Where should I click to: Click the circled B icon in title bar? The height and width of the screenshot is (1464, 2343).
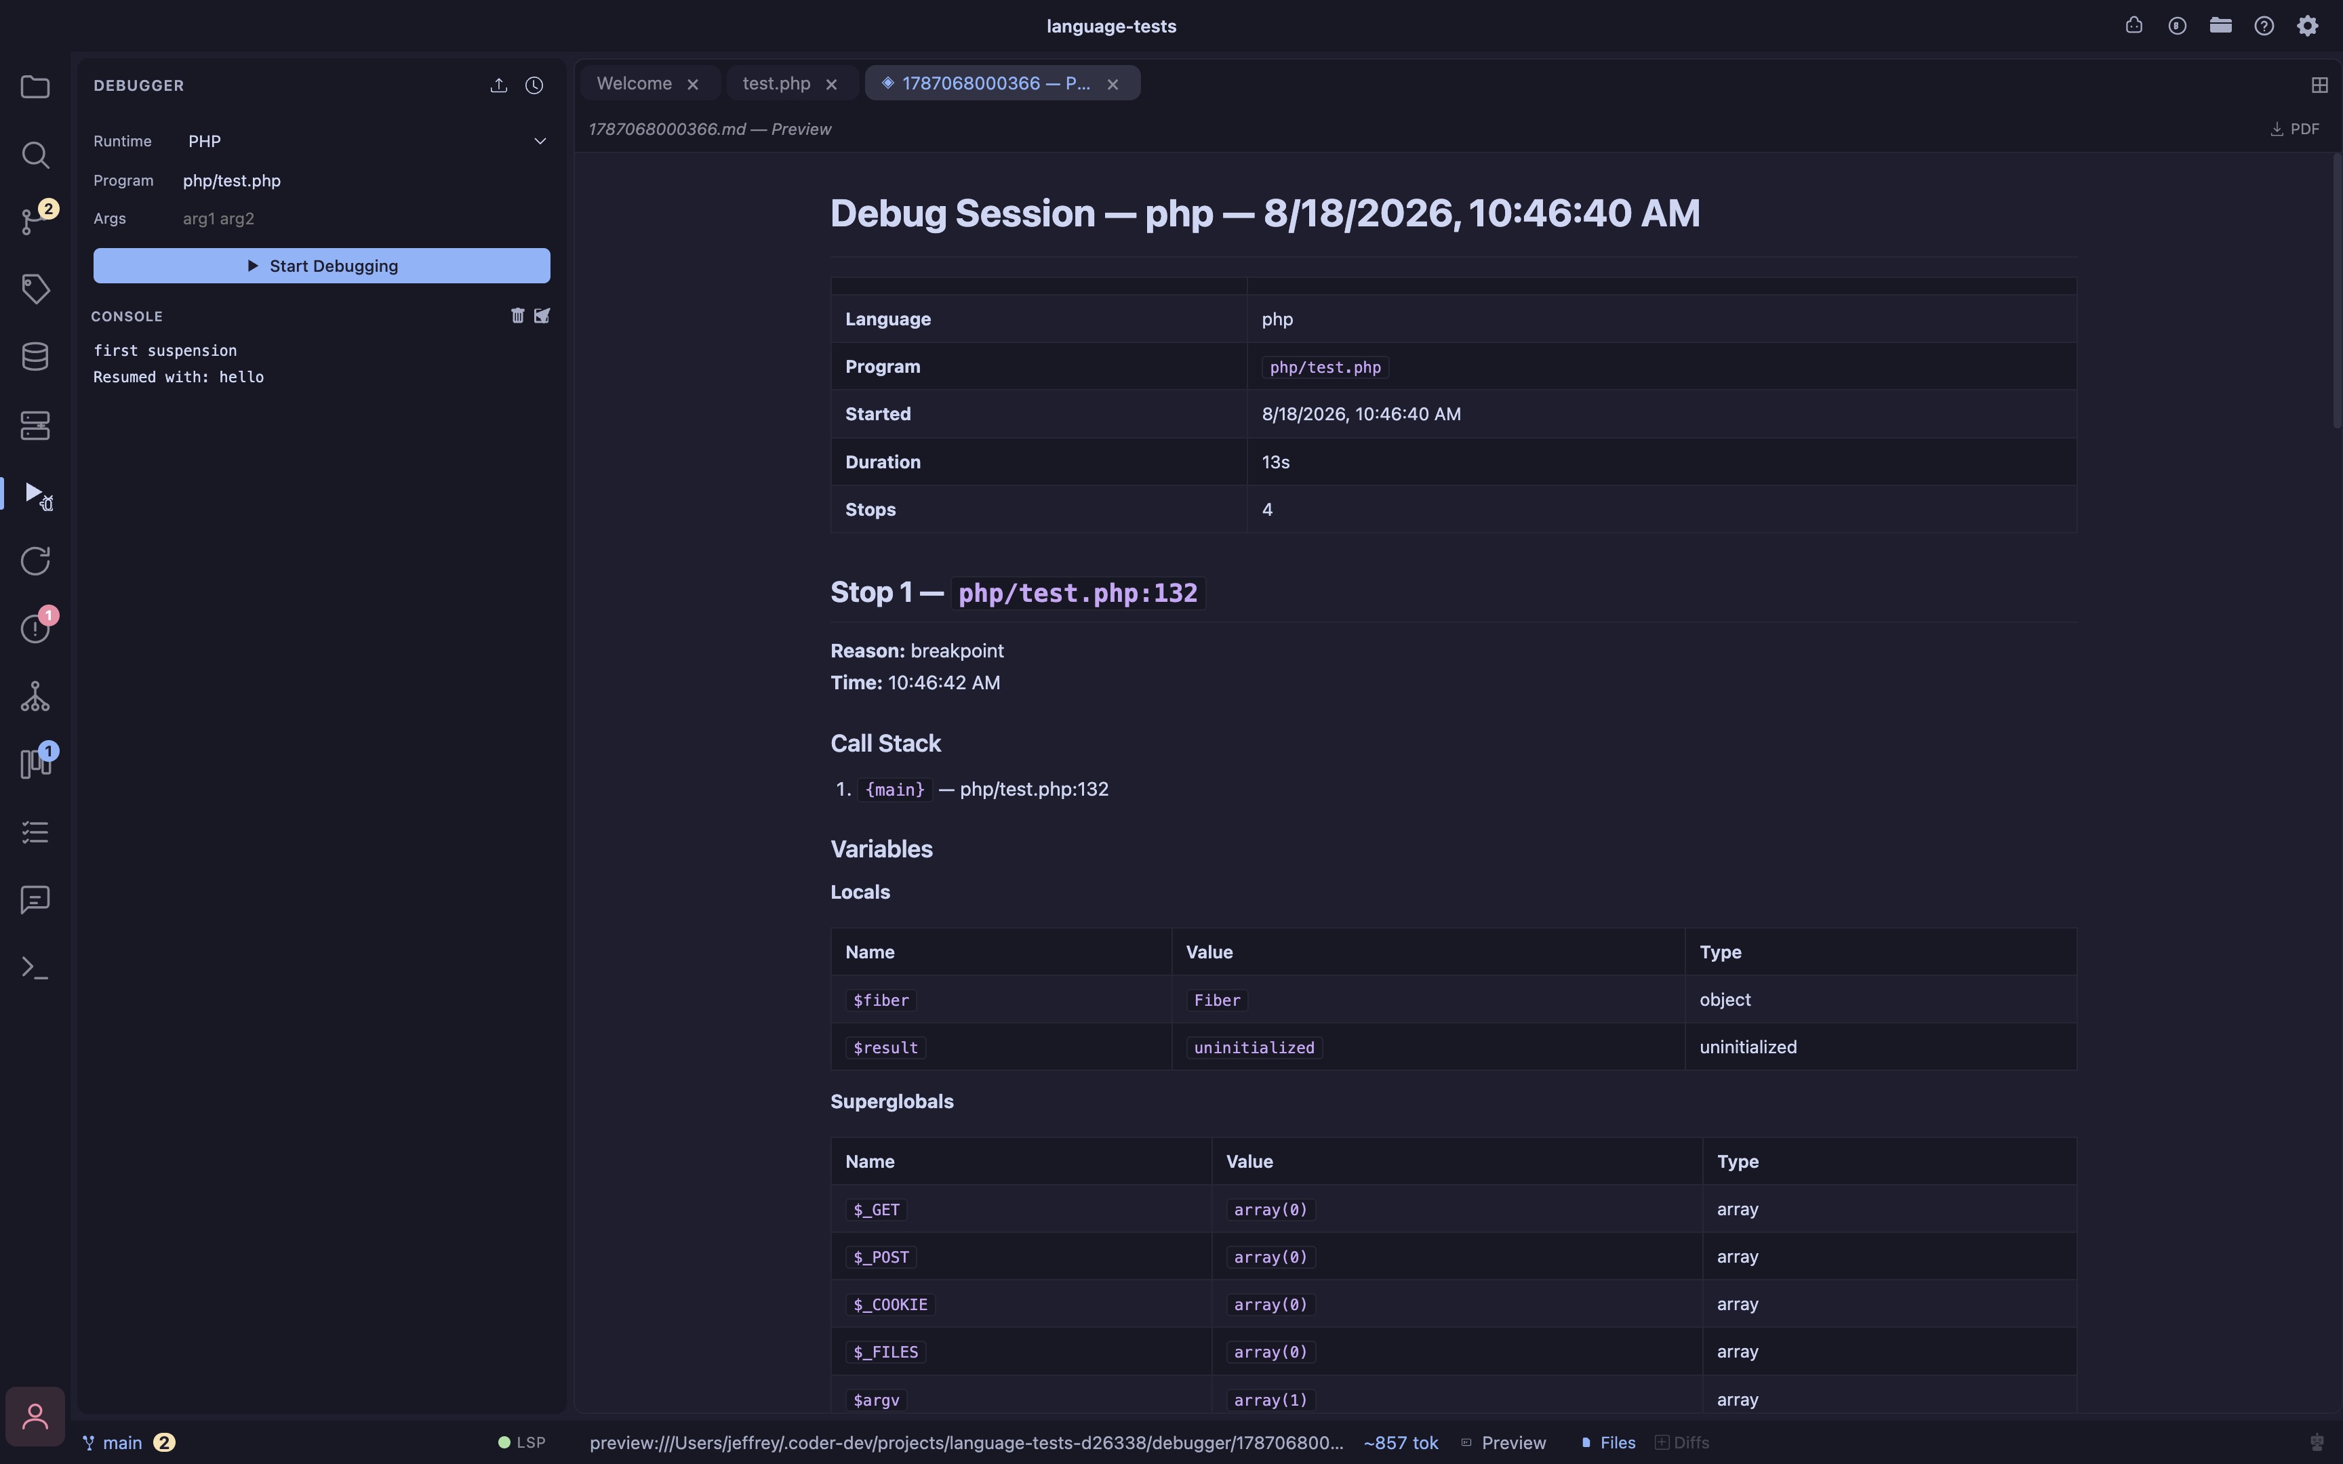coord(2178,26)
